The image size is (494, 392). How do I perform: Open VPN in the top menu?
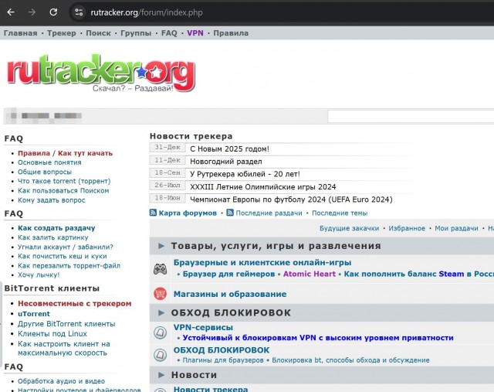195,33
